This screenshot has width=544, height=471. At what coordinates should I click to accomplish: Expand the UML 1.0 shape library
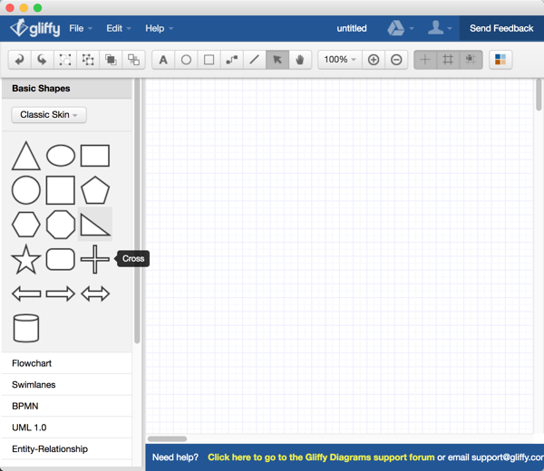point(66,428)
